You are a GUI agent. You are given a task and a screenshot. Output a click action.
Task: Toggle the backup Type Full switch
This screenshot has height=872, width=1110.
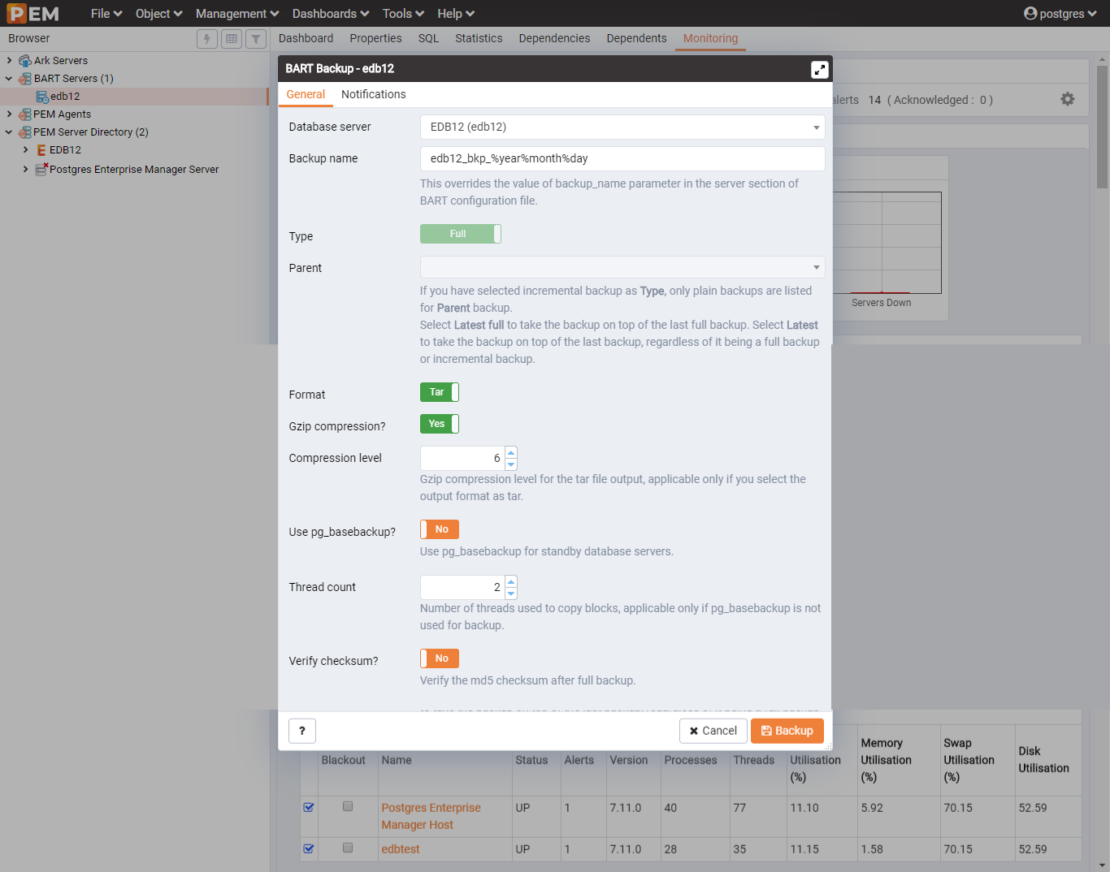click(460, 234)
